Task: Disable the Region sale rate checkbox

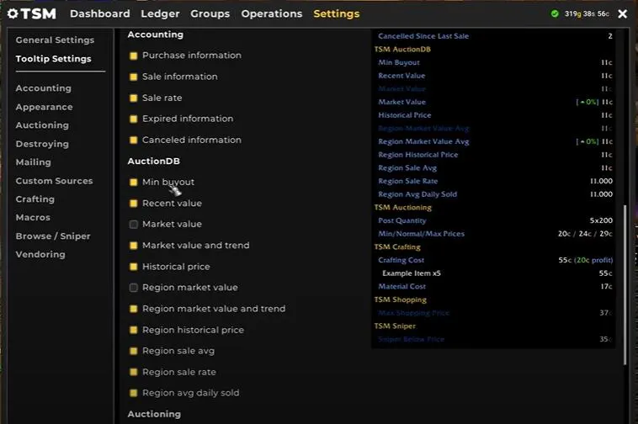Action: [134, 372]
